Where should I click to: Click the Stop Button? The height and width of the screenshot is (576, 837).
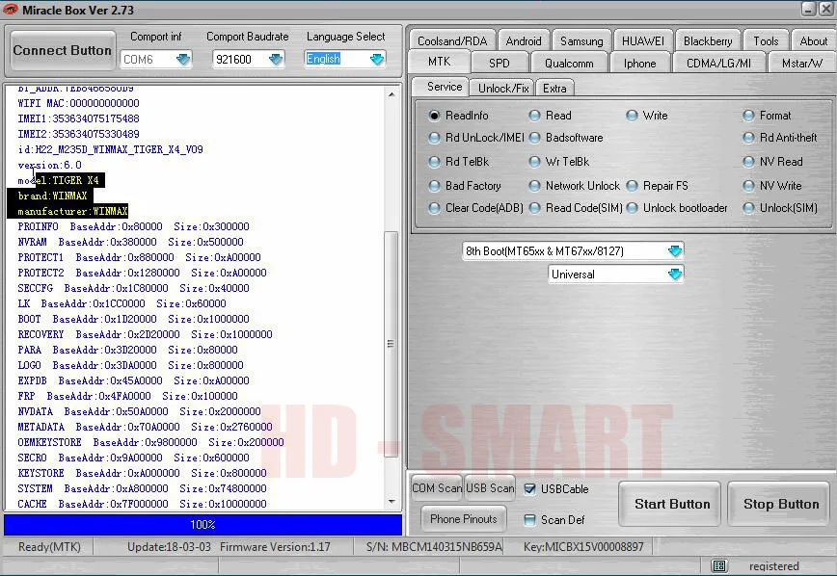[781, 504]
